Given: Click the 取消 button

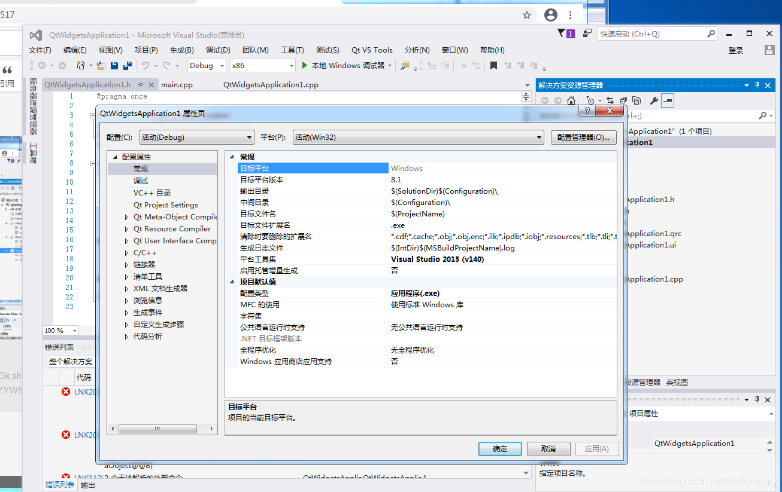Looking at the screenshot, I should pyautogui.click(x=548, y=449).
